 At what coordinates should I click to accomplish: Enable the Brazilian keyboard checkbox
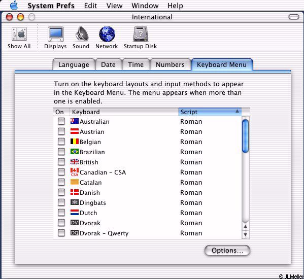61,152
